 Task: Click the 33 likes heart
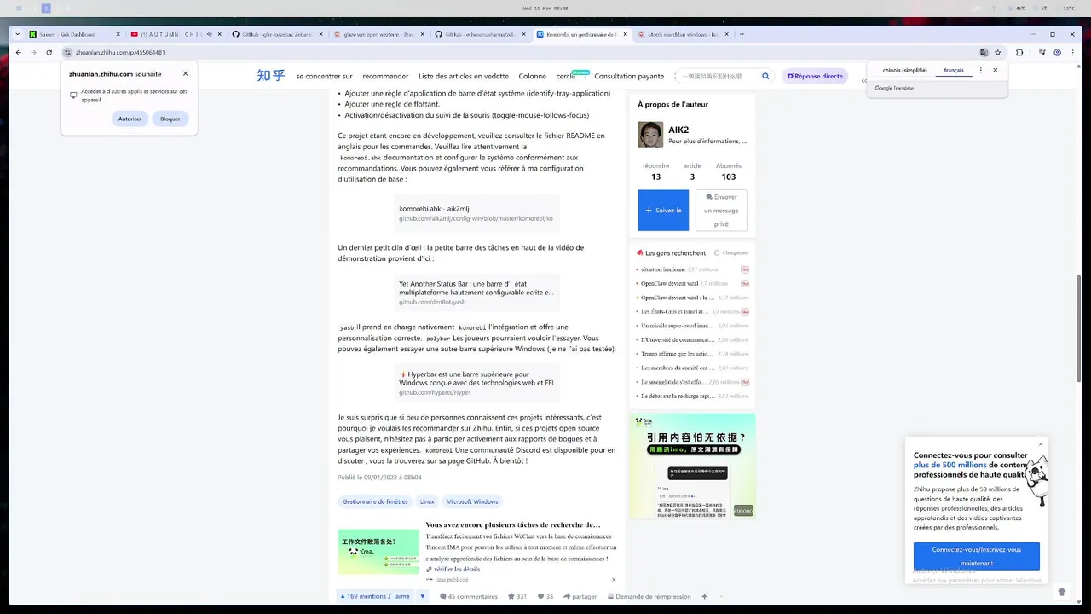point(545,596)
